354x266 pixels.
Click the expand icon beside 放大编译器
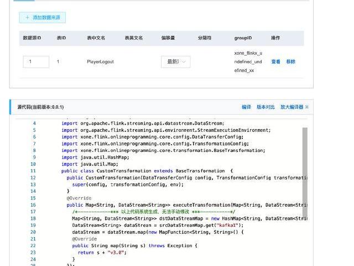pos(307,107)
